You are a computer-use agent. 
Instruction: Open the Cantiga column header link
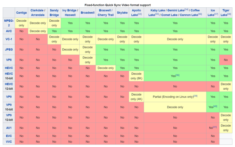(x=21, y=12)
